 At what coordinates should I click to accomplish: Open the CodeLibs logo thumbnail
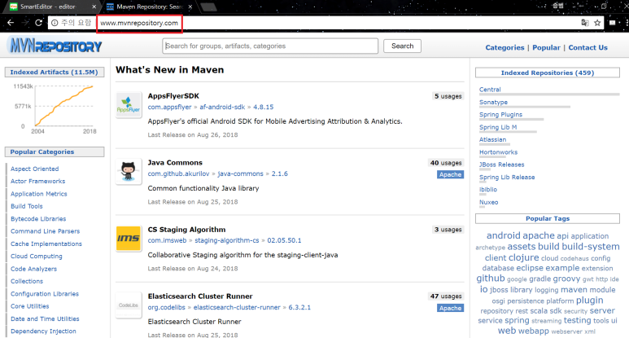point(129,305)
